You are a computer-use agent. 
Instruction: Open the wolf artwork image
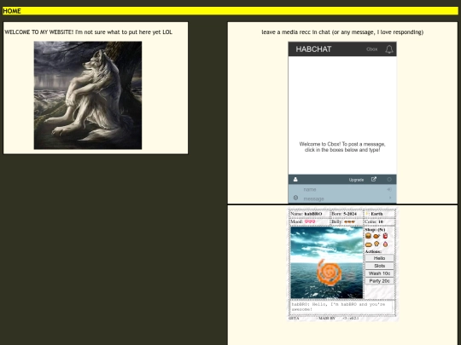(88, 95)
